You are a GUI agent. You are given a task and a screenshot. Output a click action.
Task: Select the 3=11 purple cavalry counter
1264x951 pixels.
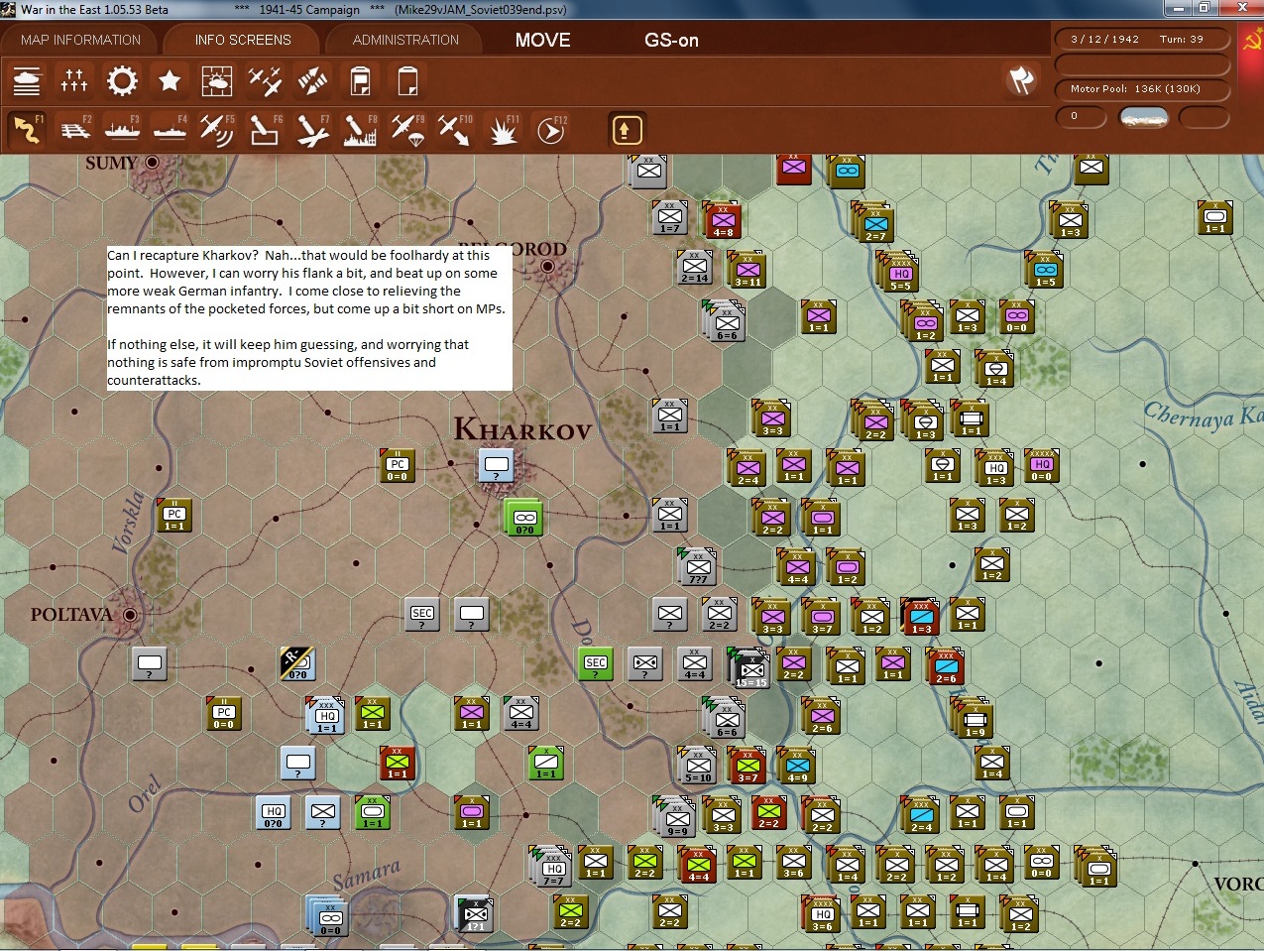747,269
